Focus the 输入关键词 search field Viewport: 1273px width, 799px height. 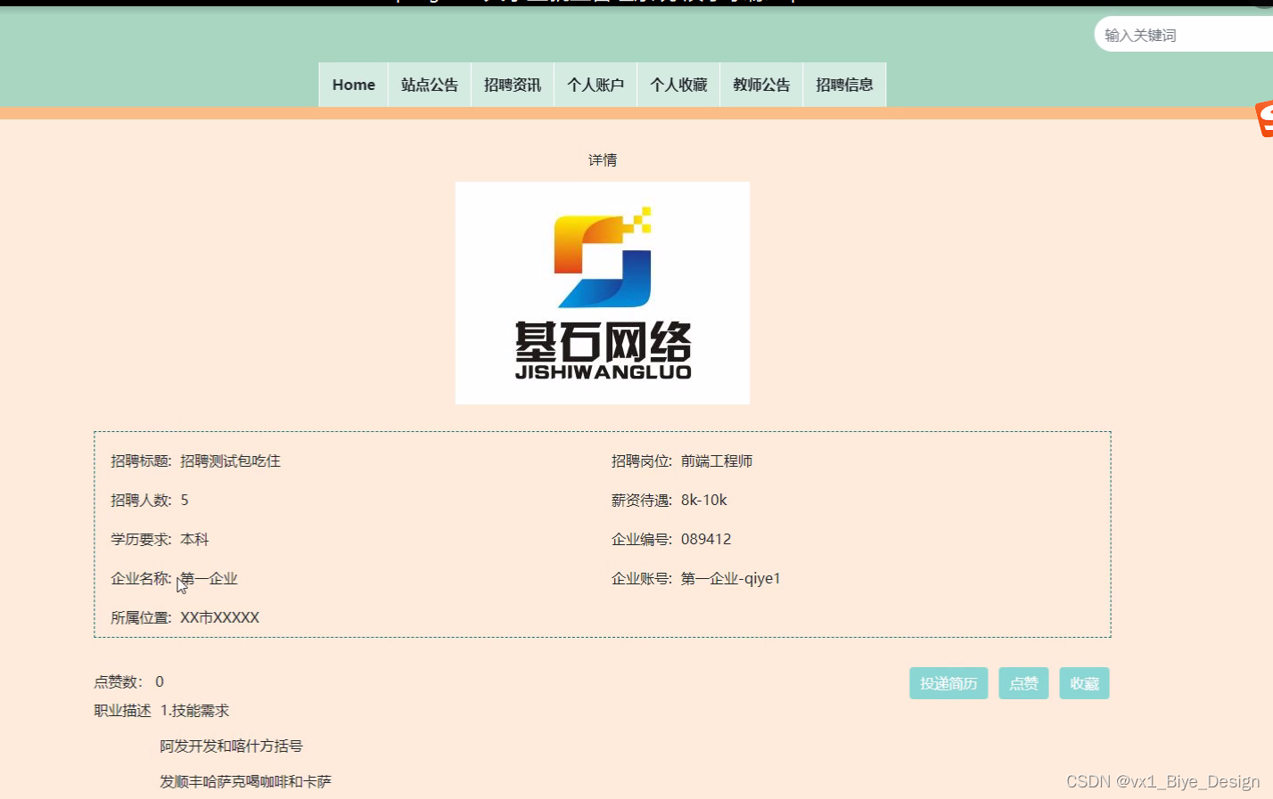click(x=1183, y=35)
